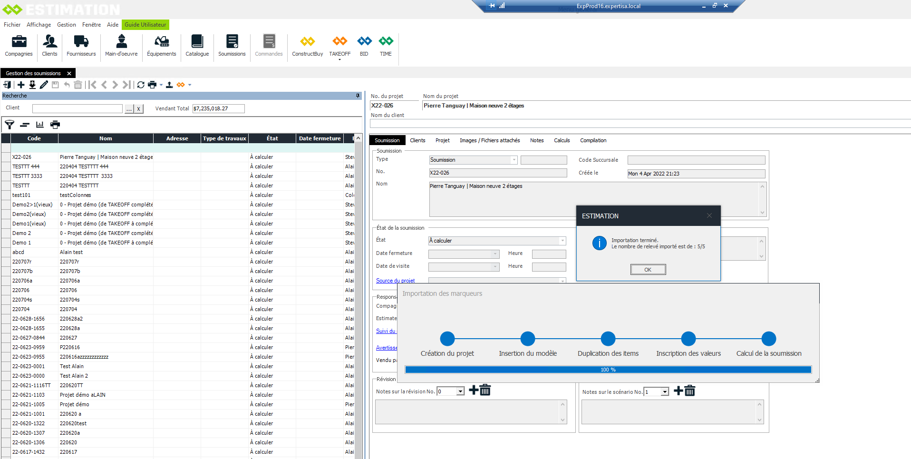Viewport: 911px width, 459px height.
Task: Click the bar chart icon above the list
Action: [40, 125]
